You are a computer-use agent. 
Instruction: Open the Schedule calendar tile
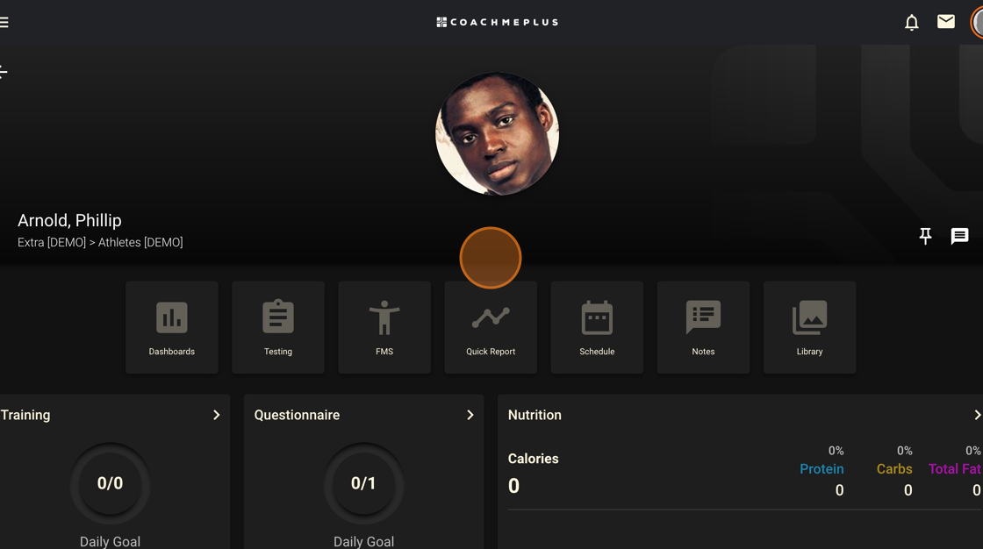(597, 327)
